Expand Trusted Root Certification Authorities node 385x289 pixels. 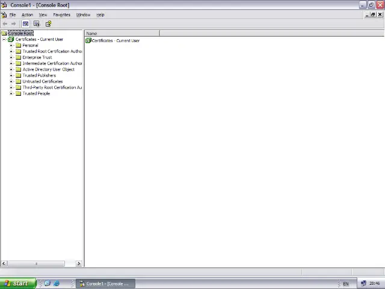(x=11, y=51)
